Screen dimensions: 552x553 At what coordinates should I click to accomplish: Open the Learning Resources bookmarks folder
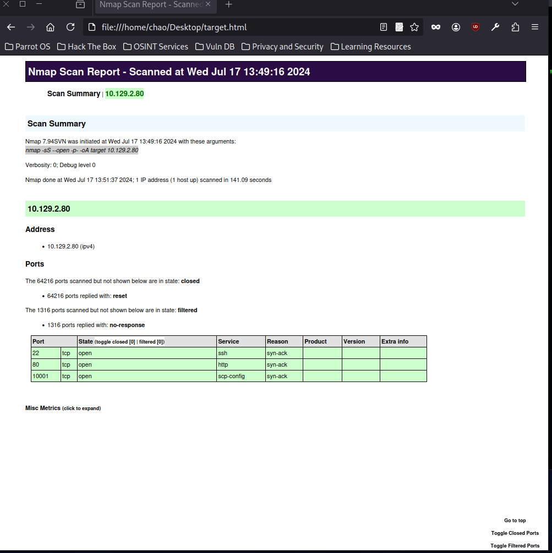pyautogui.click(x=370, y=47)
